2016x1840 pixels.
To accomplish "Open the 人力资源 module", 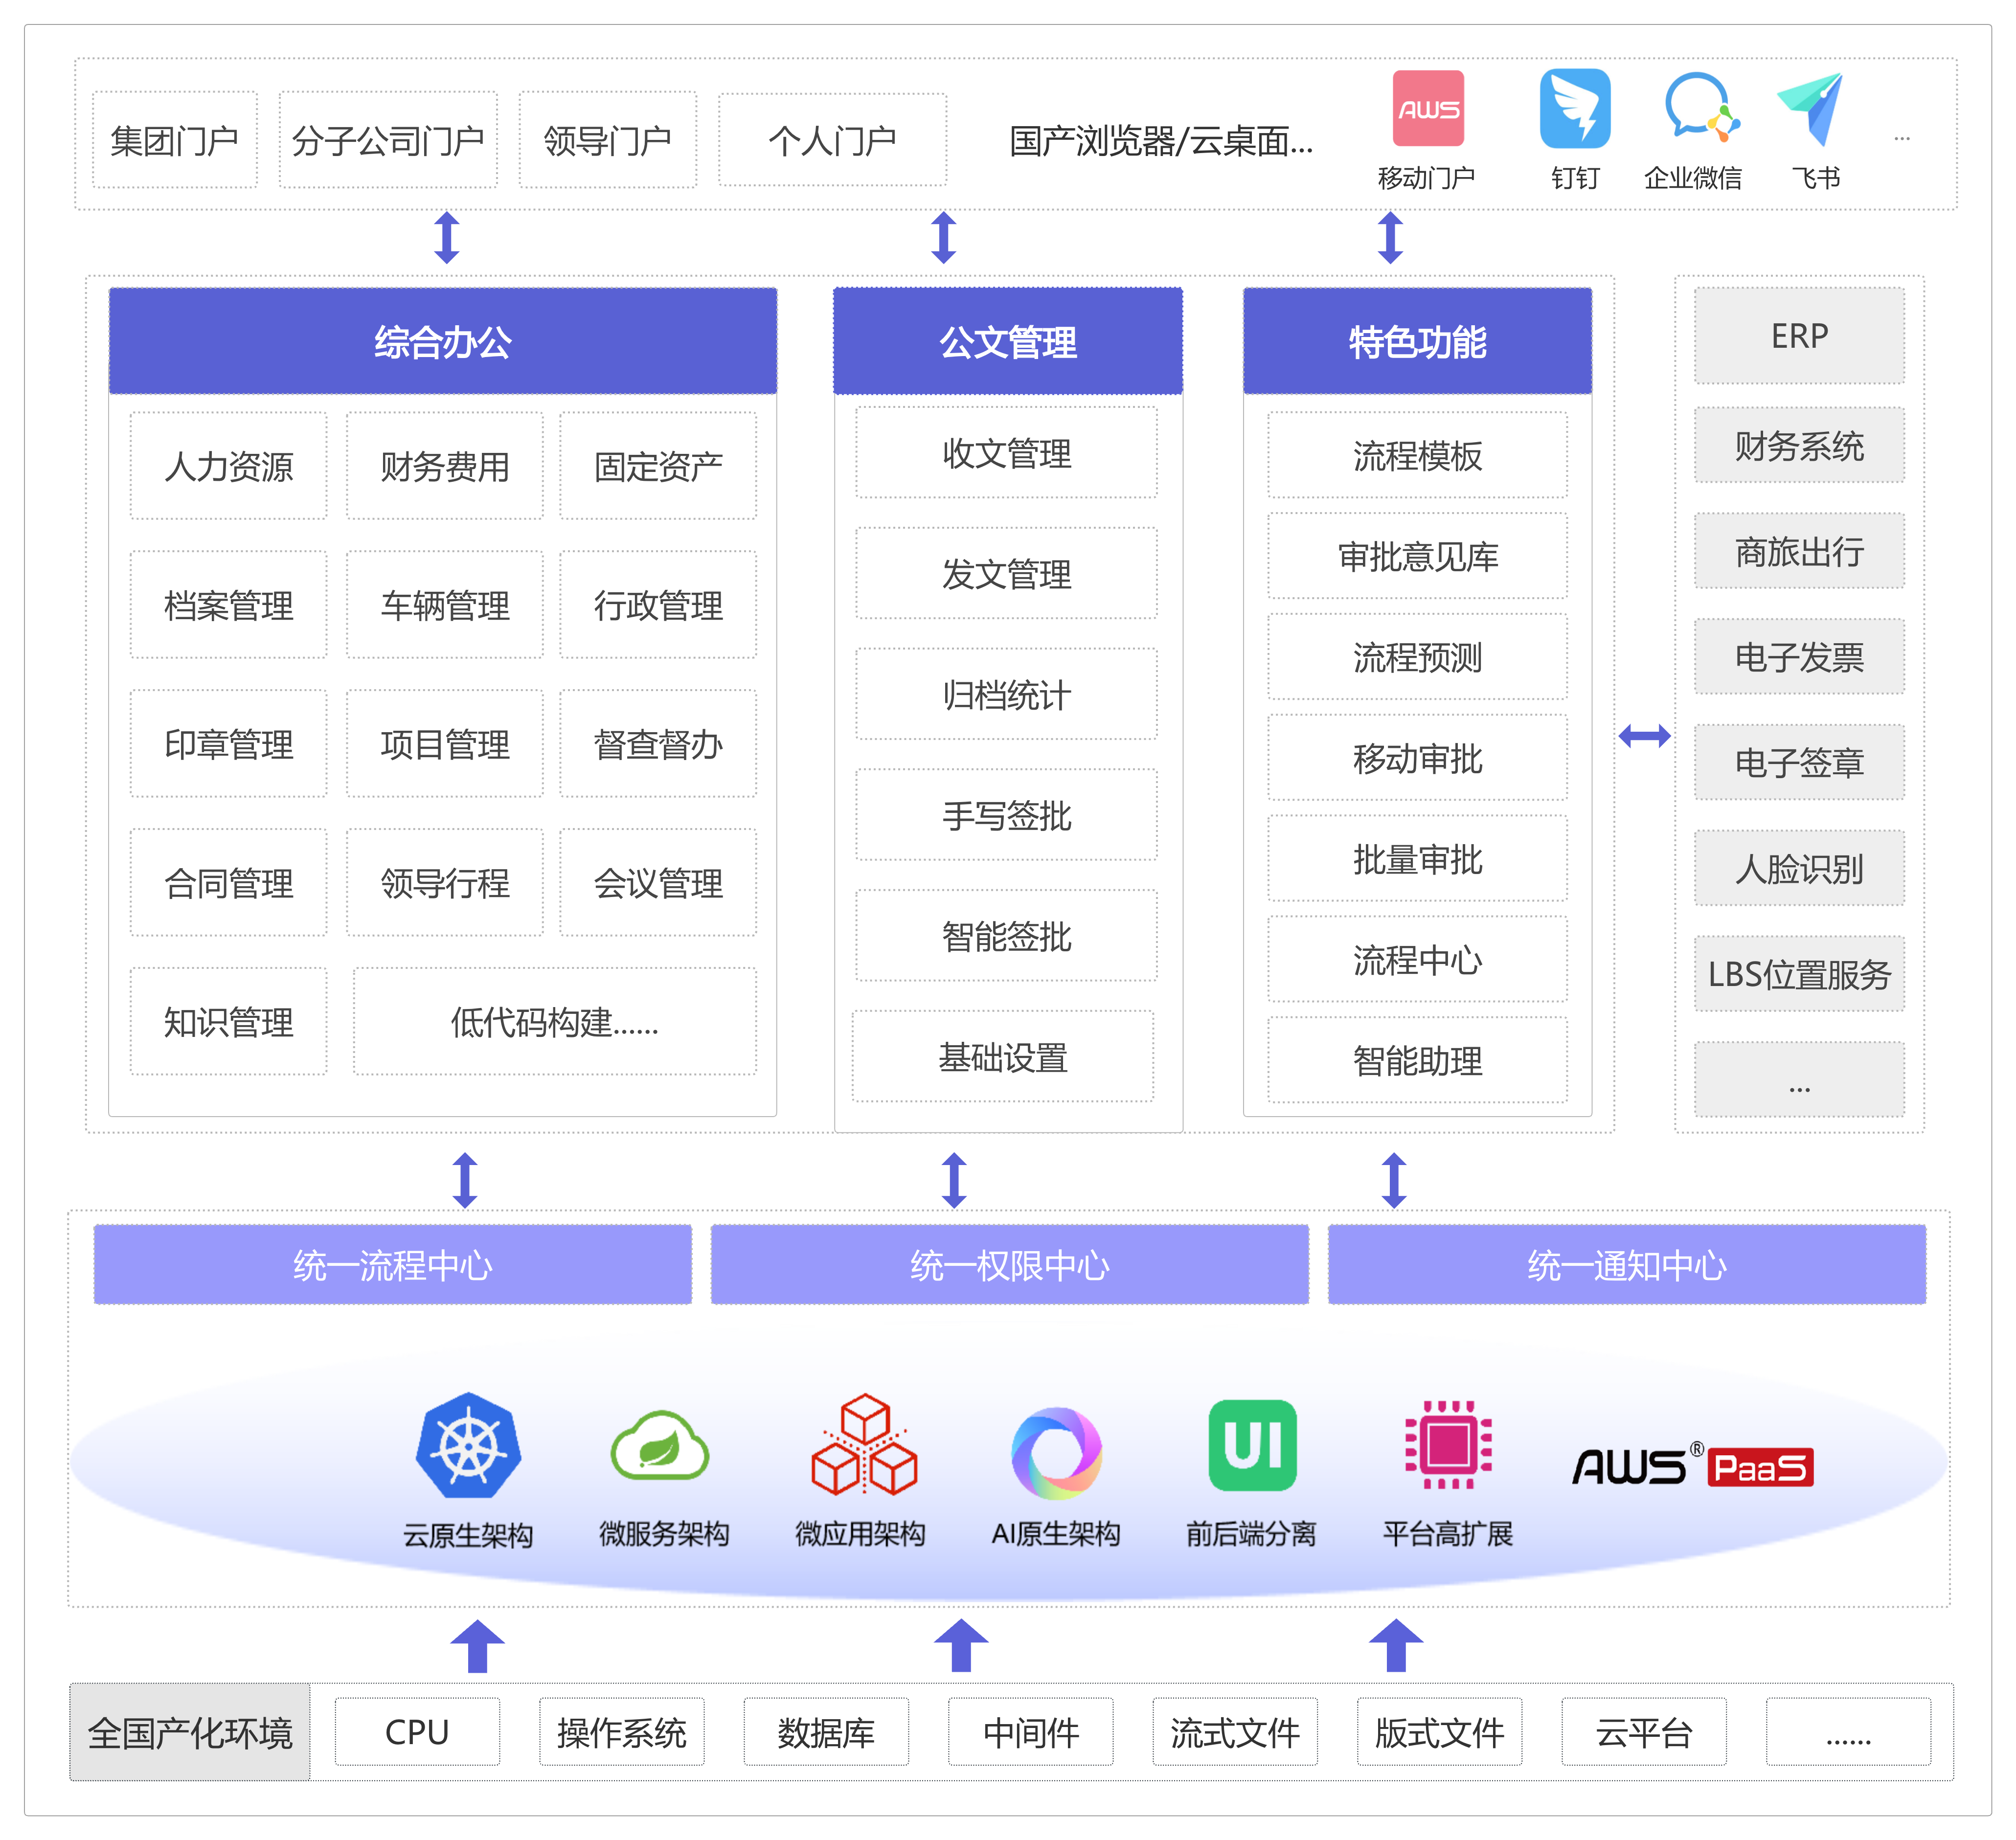I will 229,466.
